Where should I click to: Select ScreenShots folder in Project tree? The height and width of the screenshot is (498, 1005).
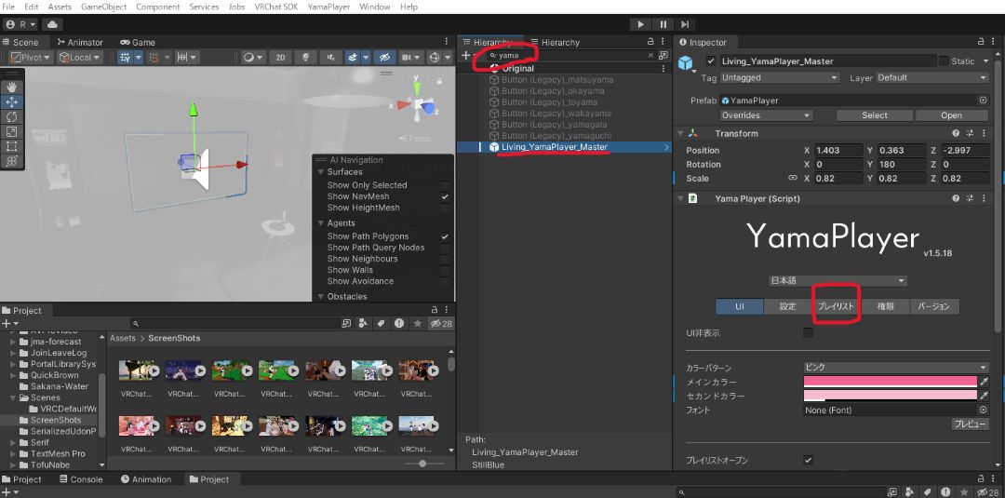pyautogui.click(x=56, y=420)
